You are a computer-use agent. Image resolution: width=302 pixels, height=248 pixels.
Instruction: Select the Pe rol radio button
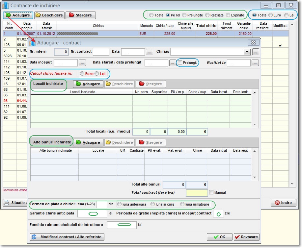pos(168,15)
